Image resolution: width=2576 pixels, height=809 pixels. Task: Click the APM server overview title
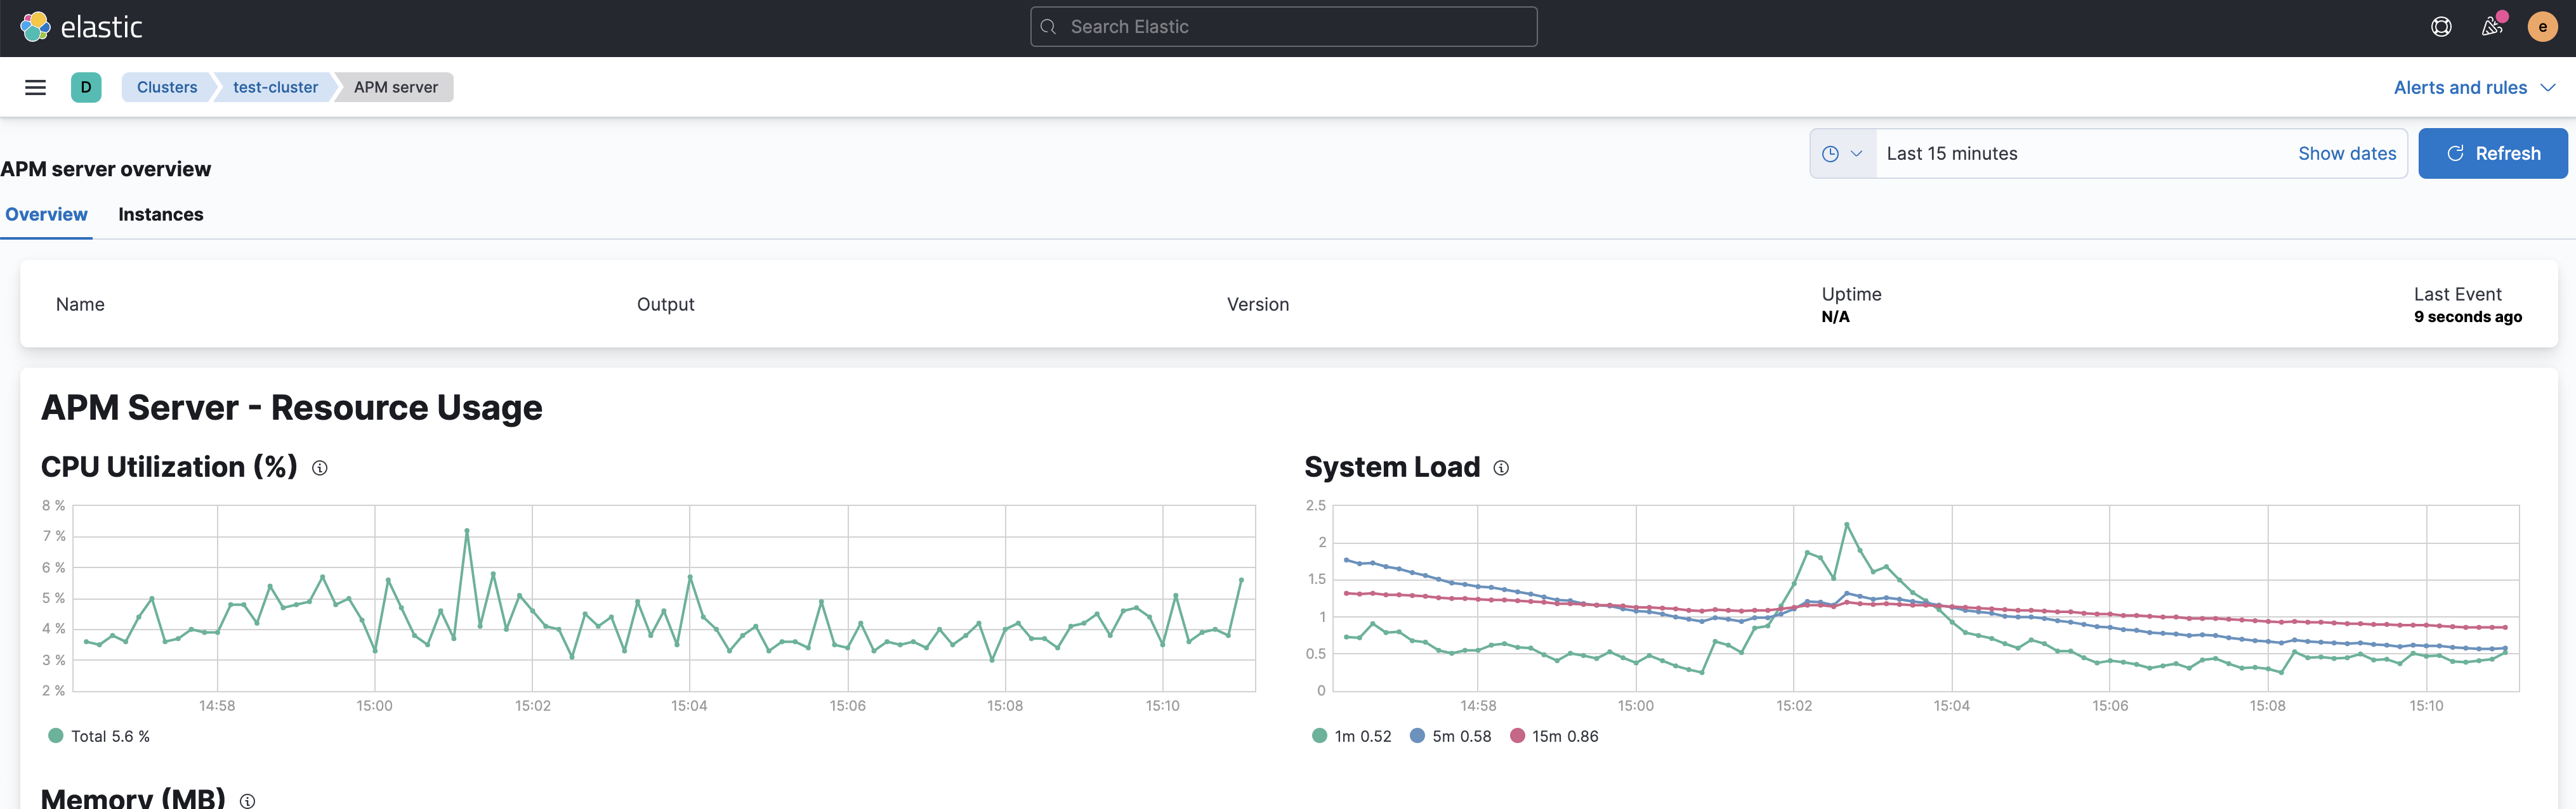point(105,169)
